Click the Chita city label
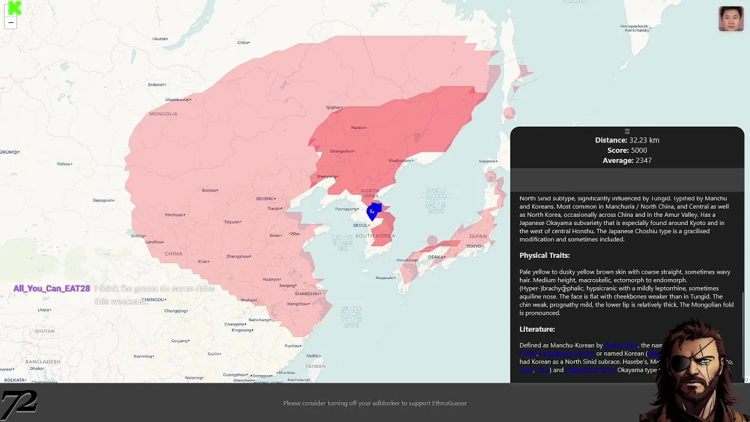 click(x=243, y=42)
